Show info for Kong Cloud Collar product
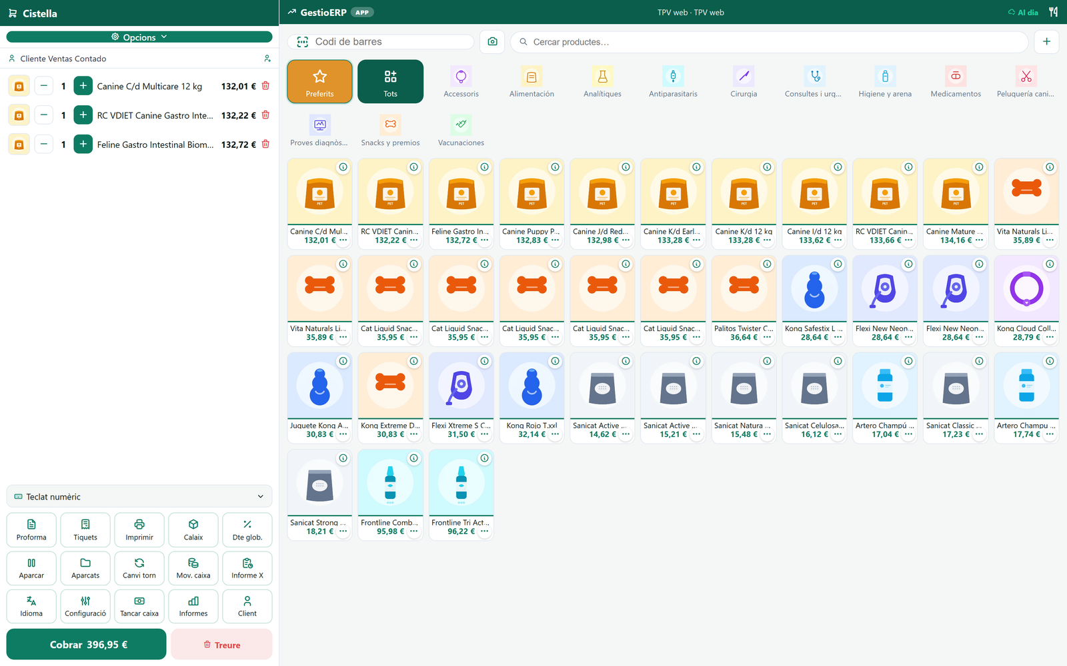Image resolution: width=1067 pixels, height=666 pixels. [x=1050, y=264]
